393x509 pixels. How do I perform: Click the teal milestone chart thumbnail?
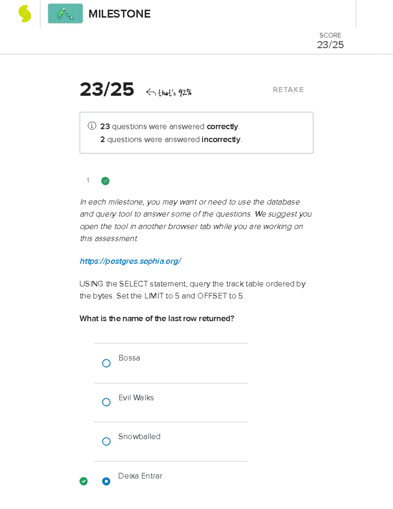click(65, 14)
